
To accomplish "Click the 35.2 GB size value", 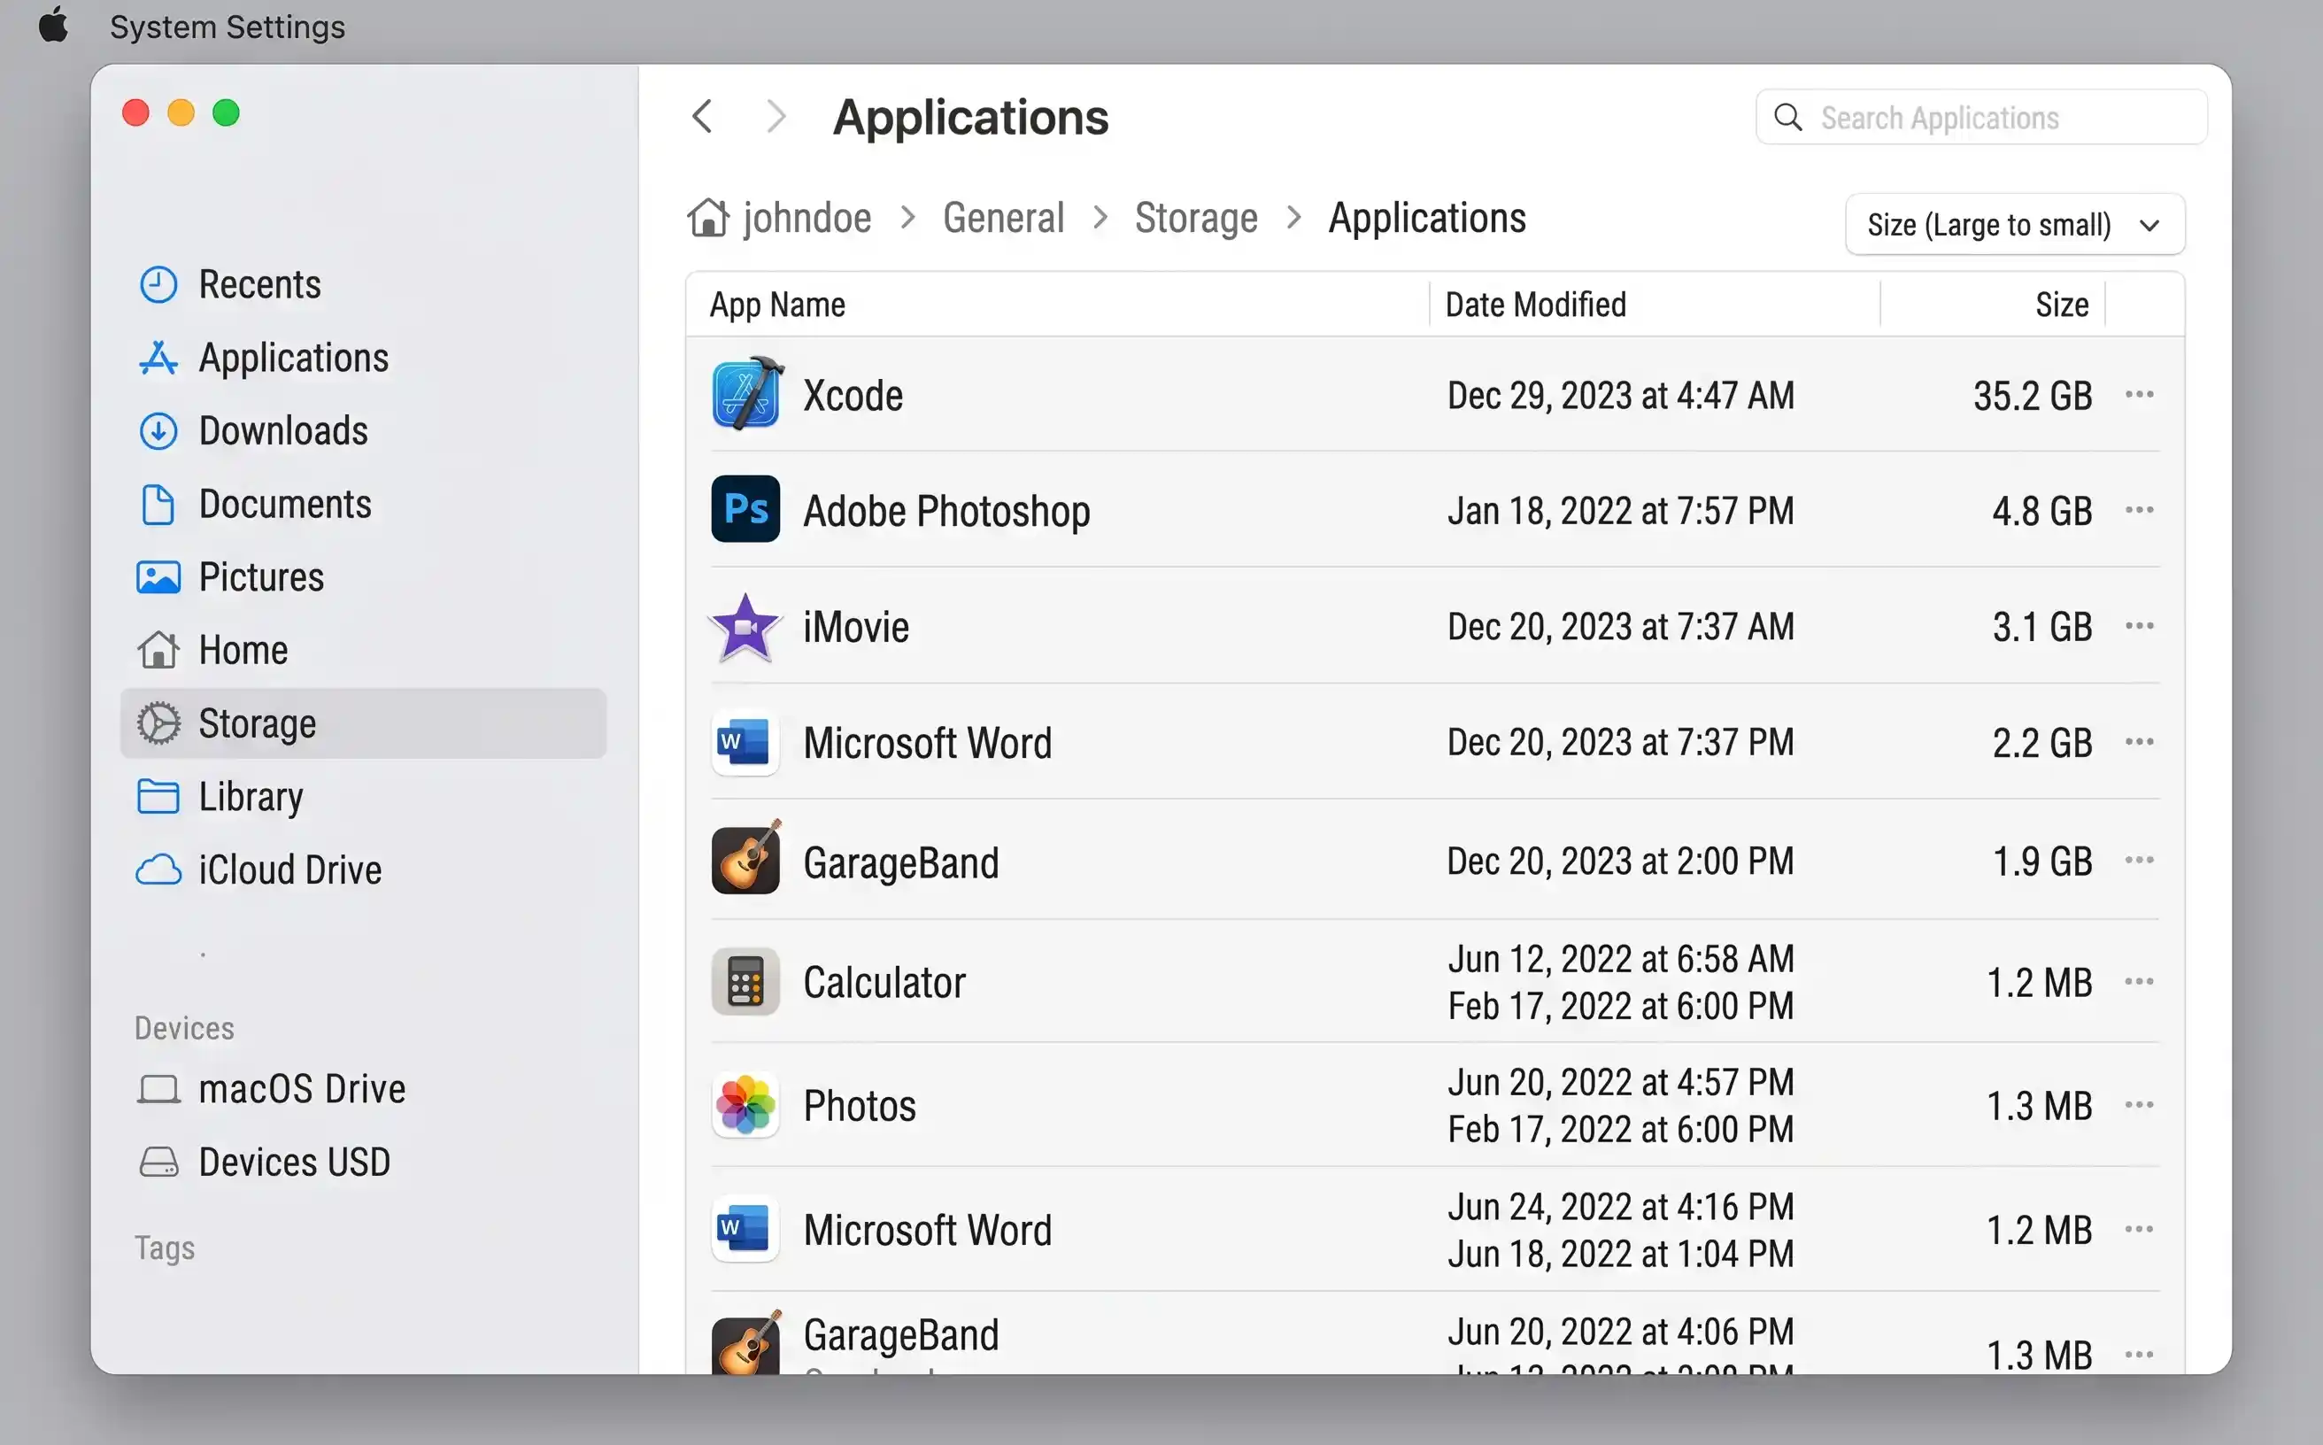I will pos(2033,396).
